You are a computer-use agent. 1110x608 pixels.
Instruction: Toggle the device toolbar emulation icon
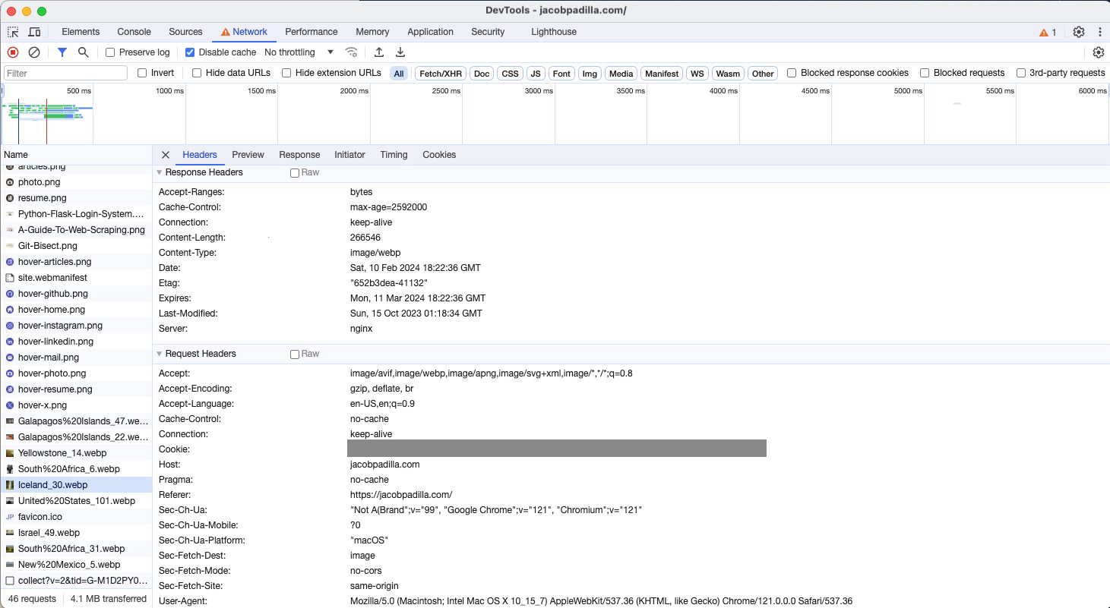click(x=34, y=32)
